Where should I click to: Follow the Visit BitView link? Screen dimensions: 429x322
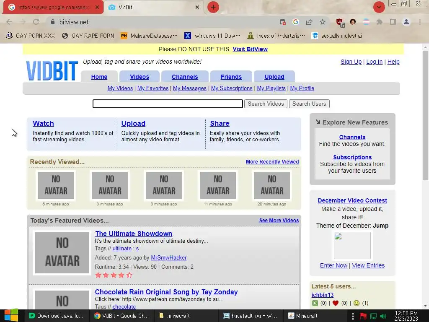point(250,49)
